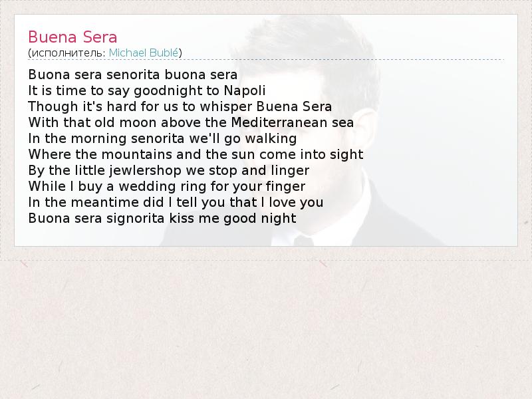Open the Michael Bublé artist link

[x=145, y=53]
